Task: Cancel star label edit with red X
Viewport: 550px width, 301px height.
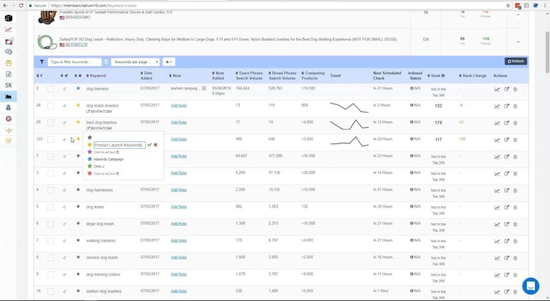Action: click(155, 145)
